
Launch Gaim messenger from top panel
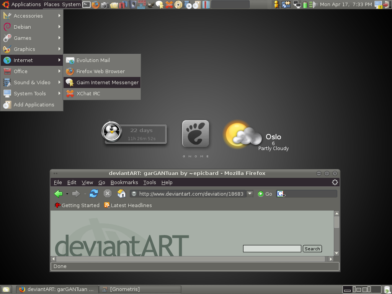160,5
